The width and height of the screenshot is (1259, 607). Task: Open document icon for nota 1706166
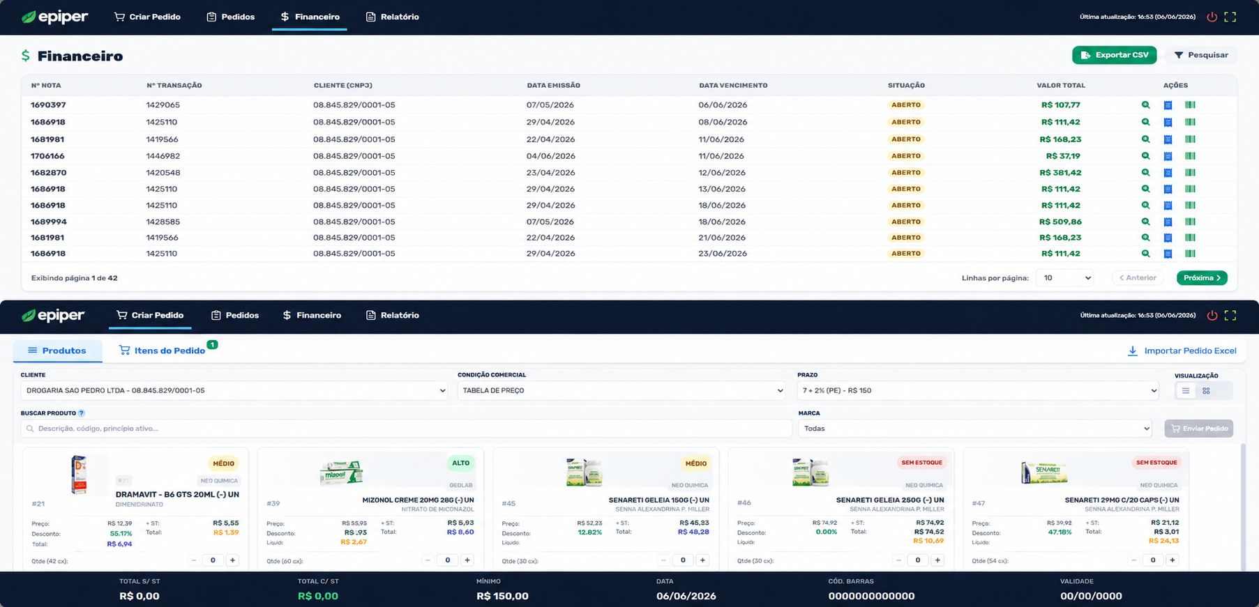pos(1168,156)
